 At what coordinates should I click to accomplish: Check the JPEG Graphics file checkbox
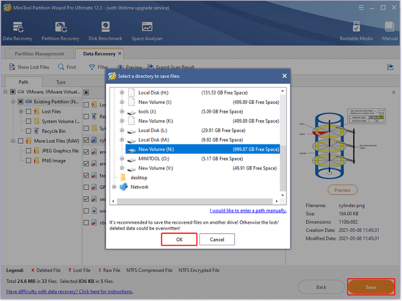click(29, 151)
